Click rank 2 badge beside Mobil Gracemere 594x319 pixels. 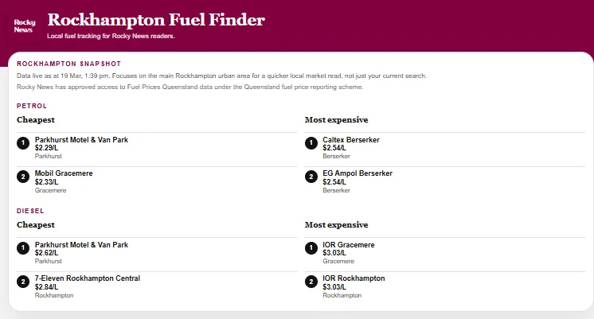click(x=23, y=177)
